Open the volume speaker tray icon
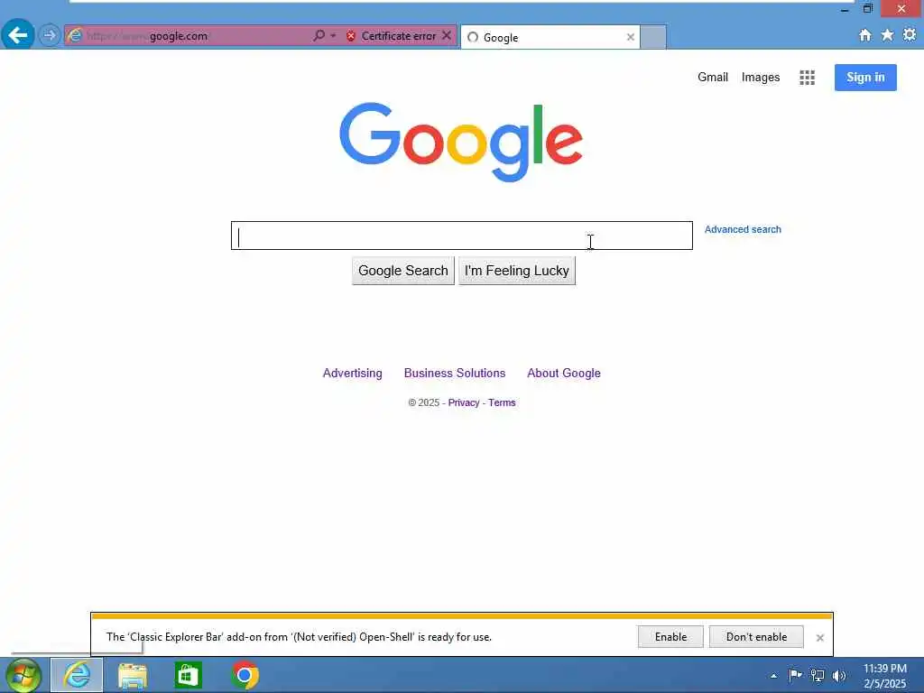924x693 pixels. [x=838, y=676]
